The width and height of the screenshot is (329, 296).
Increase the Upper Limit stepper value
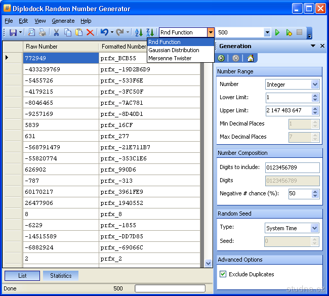[x=315, y=108]
